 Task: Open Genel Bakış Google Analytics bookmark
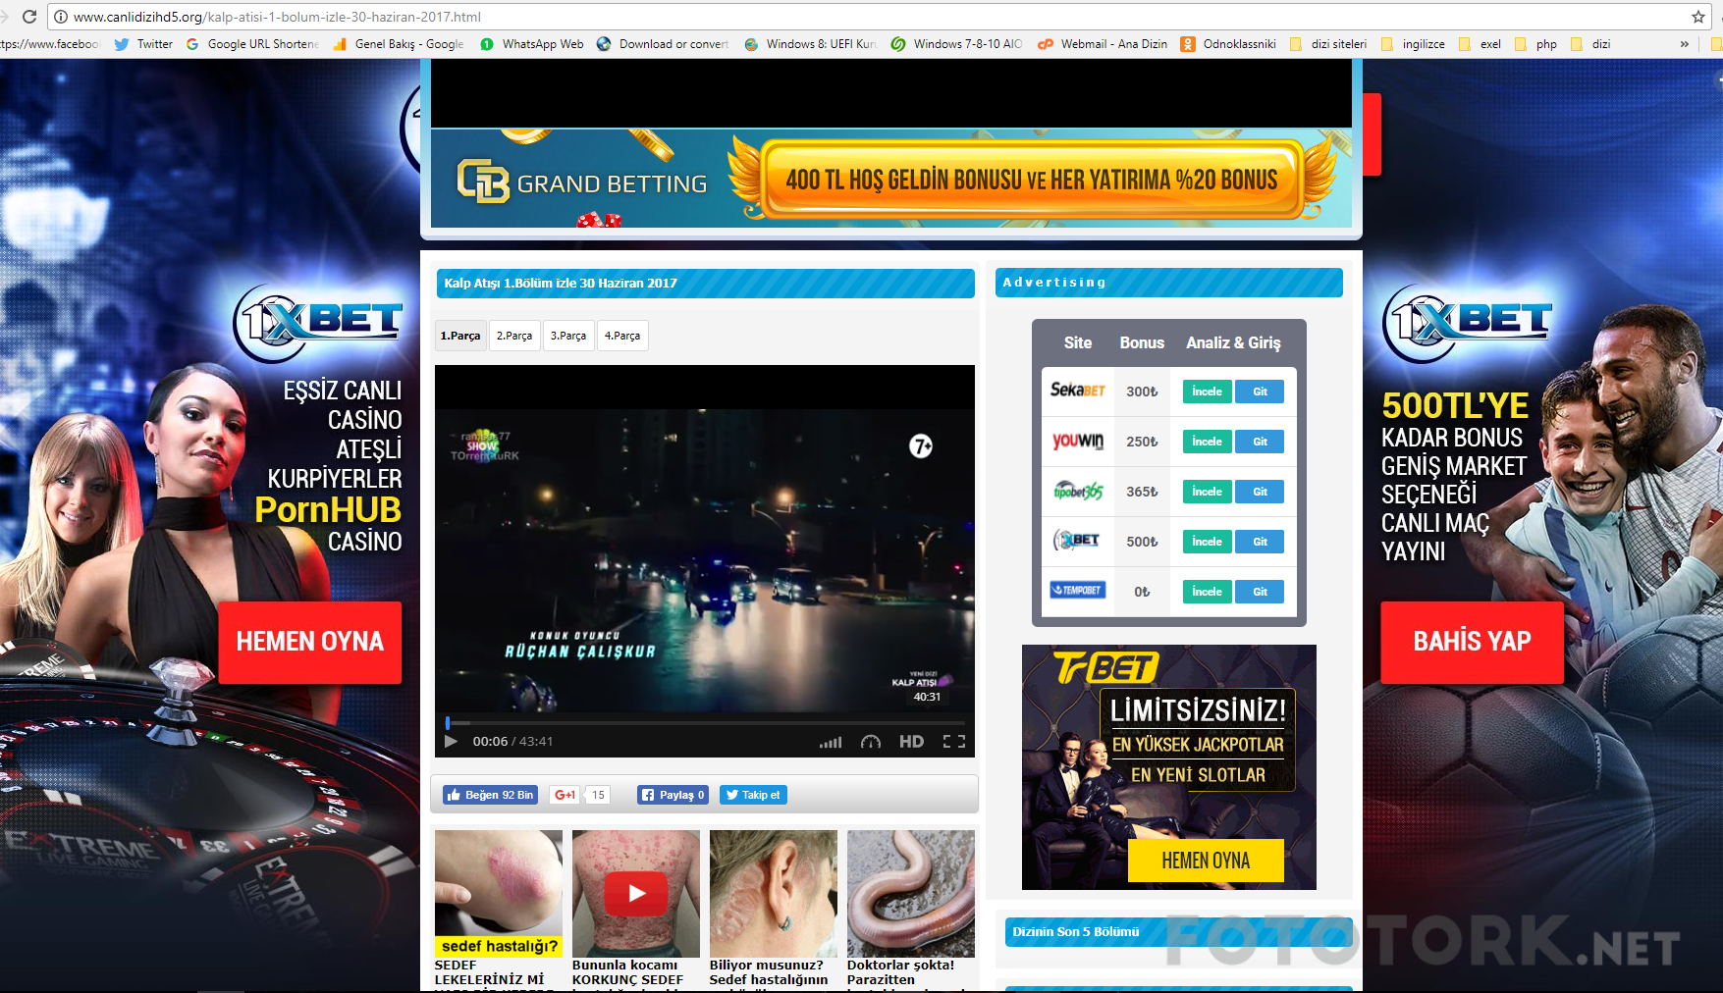[x=399, y=44]
